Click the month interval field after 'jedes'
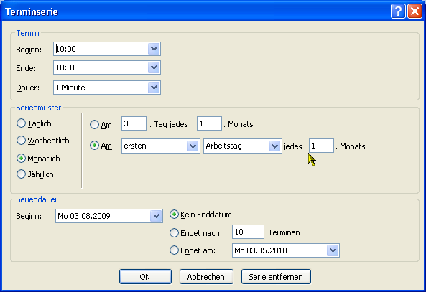Image resolution: width=426 pixels, height=292 pixels. (321, 146)
